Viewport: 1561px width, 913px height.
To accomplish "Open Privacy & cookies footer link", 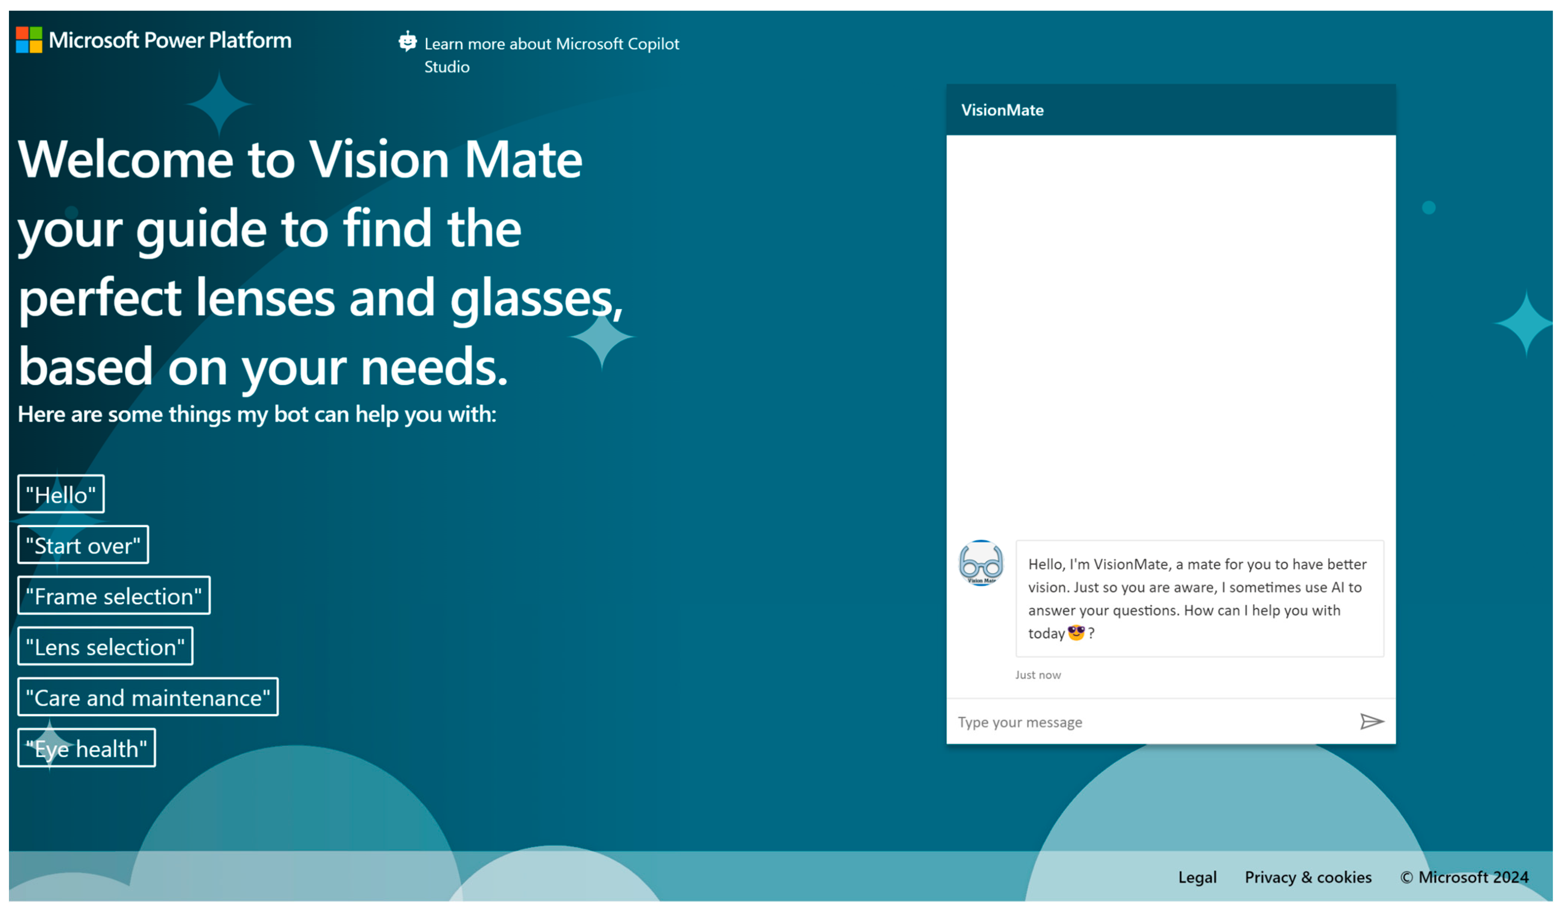I will (1308, 877).
